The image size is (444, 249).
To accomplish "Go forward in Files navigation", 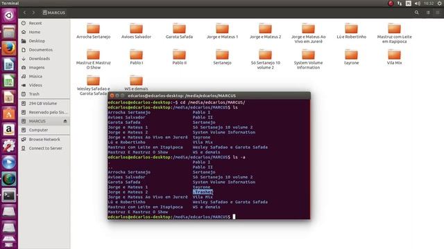I will [x=33, y=12].
